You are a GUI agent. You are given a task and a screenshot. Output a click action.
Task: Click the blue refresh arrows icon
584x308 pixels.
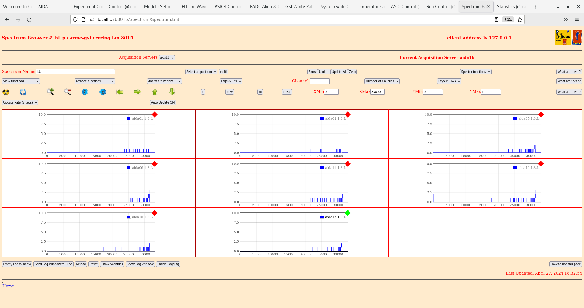[23, 92]
